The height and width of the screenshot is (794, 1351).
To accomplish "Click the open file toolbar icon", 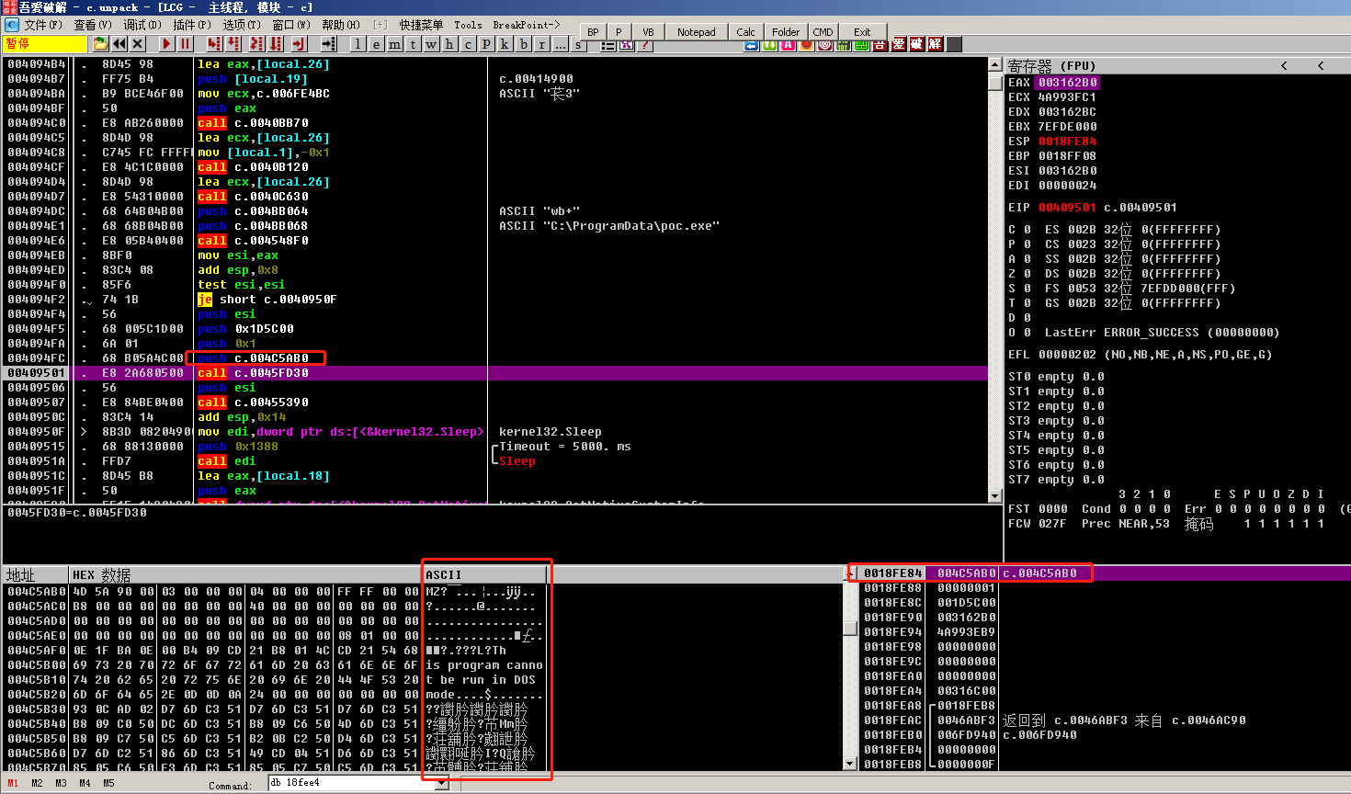I will [100, 43].
